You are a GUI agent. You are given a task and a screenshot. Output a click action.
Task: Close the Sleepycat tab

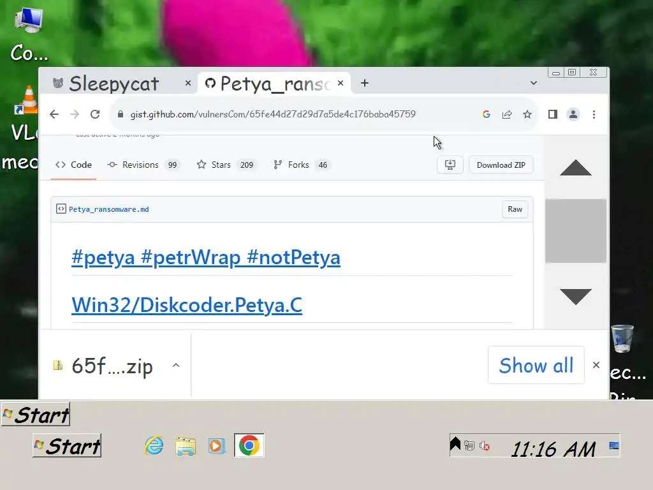(x=188, y=84)
